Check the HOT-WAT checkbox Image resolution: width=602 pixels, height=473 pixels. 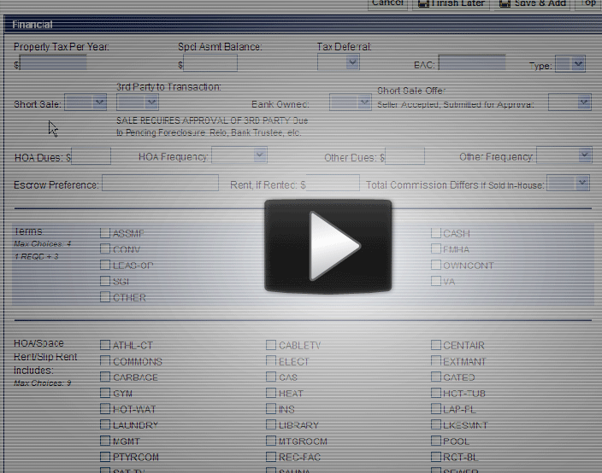tap(105, 409)
